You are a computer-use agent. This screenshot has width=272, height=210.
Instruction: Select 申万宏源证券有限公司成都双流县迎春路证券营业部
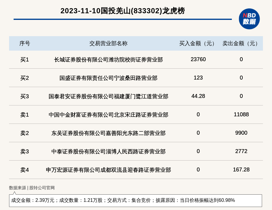point(108,170)
